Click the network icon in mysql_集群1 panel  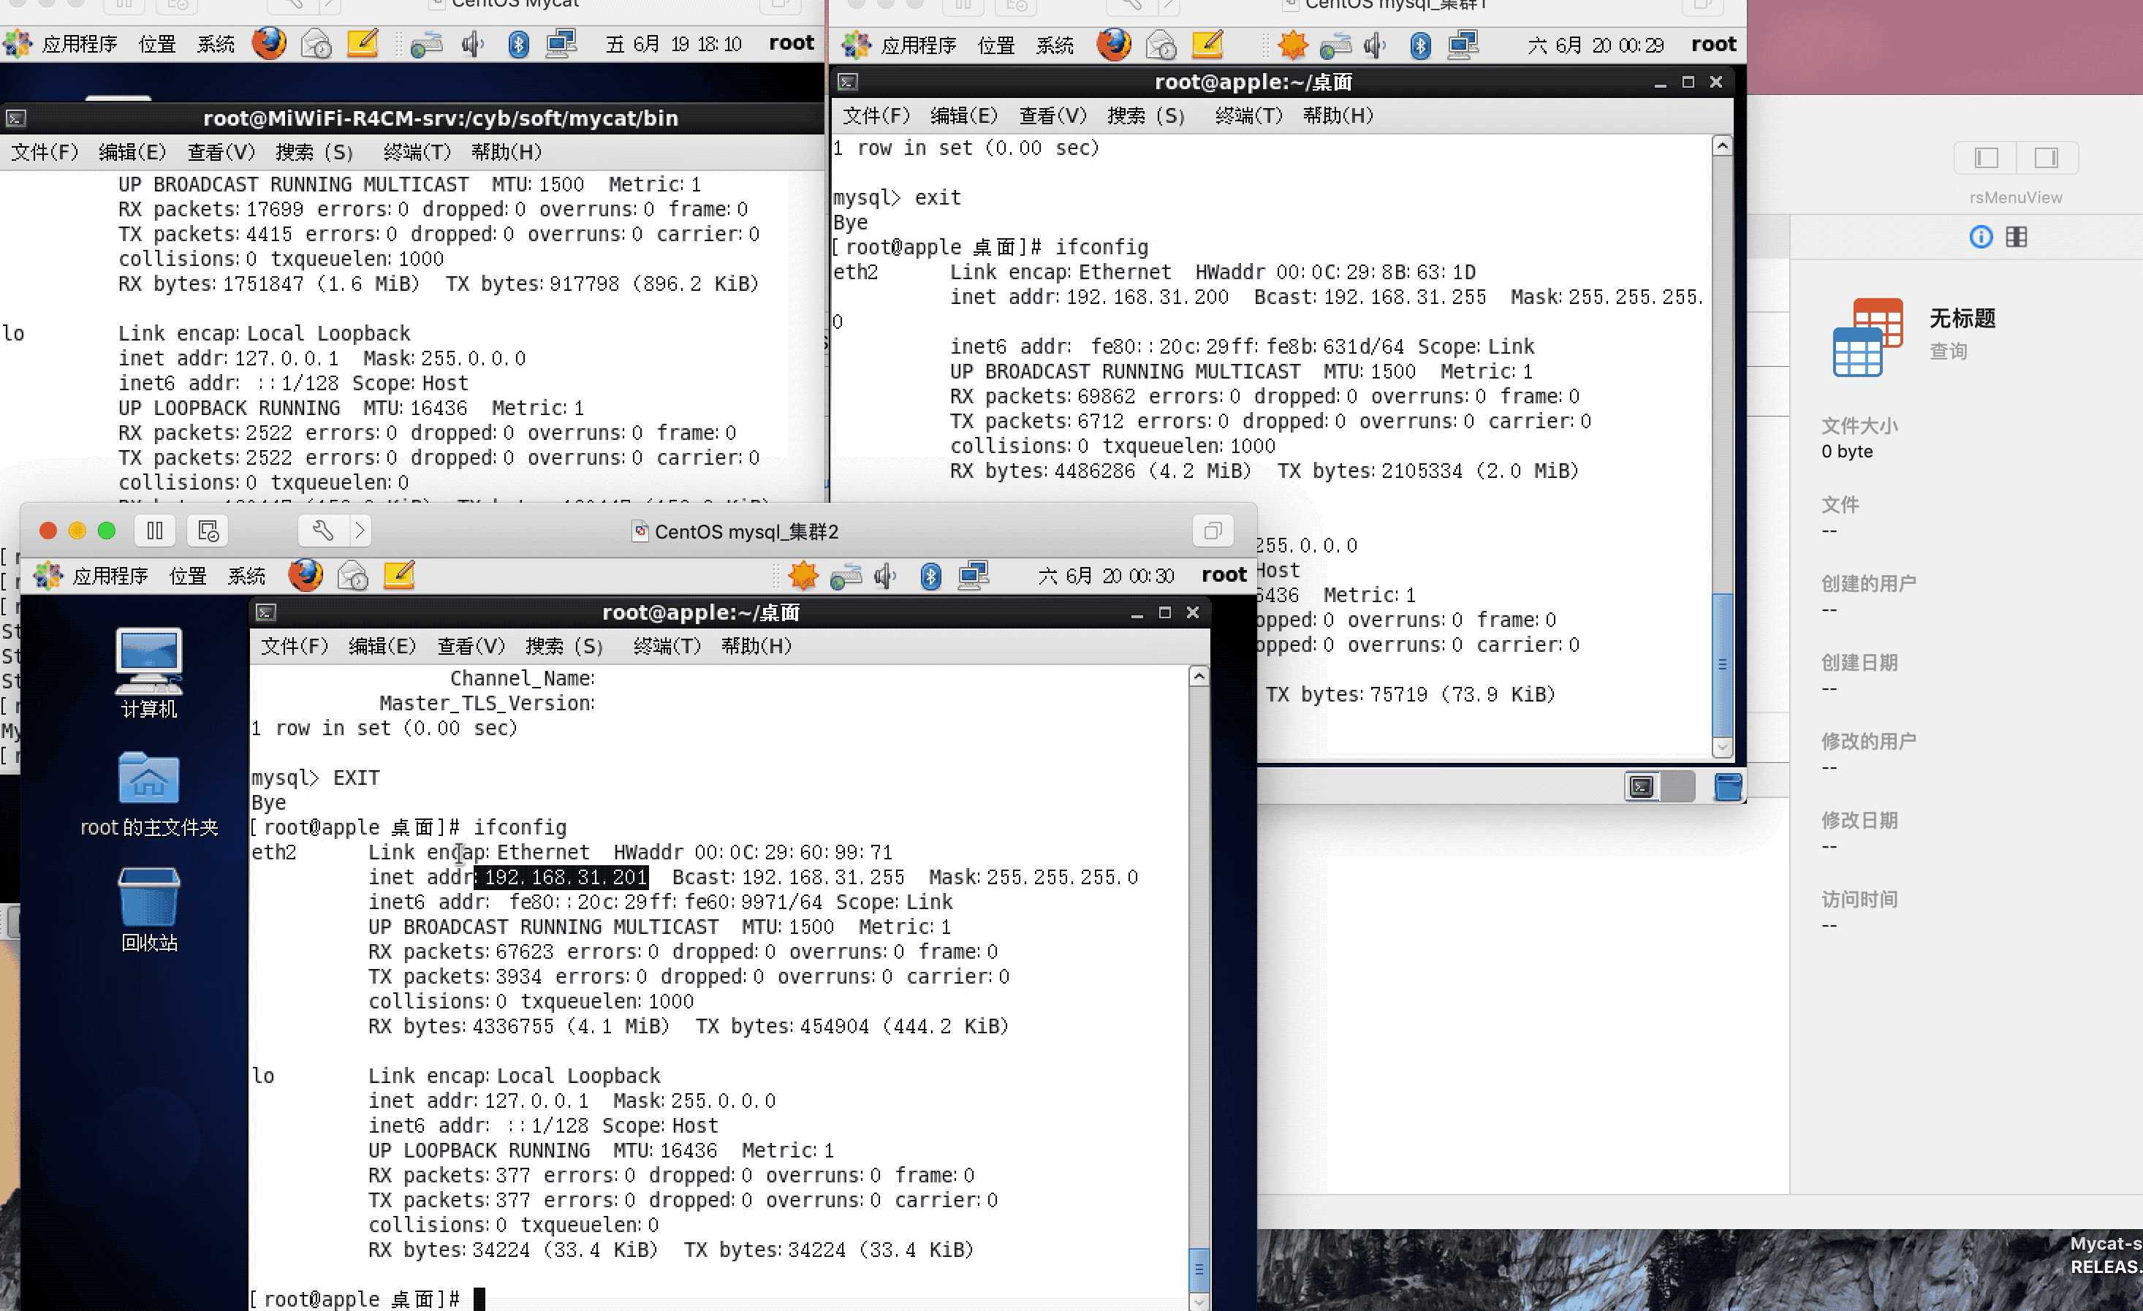pos(1463,45)
